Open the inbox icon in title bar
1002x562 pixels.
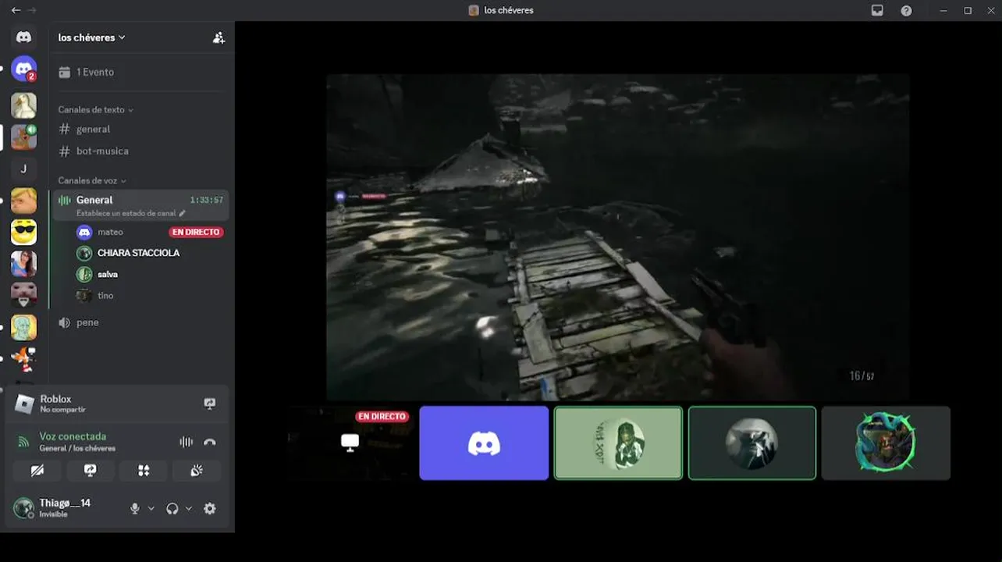pyautogui.click(x=877, y=10)
